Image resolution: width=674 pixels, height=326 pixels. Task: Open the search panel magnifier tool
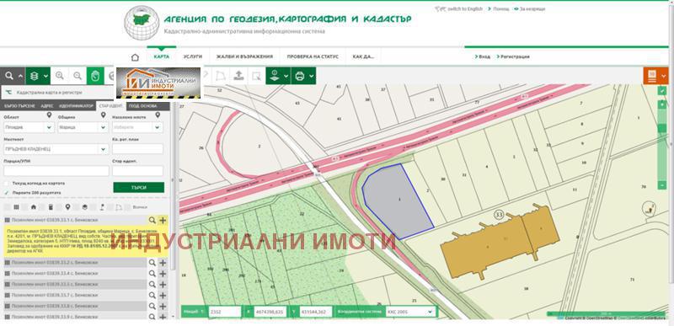point(9,76)
